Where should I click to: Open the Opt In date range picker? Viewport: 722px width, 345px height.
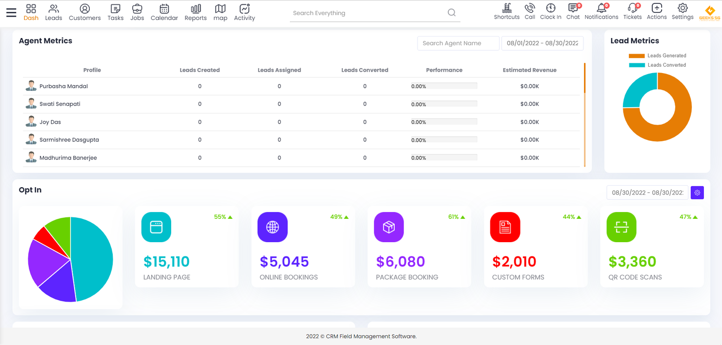click(647, 192)
